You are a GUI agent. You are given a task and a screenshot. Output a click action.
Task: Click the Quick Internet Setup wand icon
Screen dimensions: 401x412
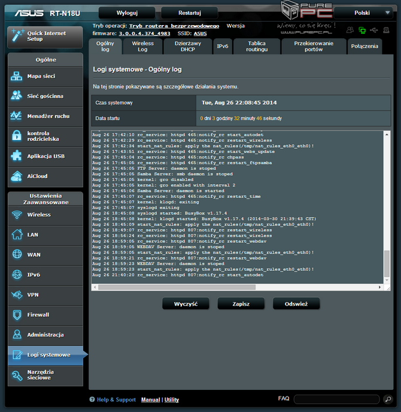tap(17, 36)
